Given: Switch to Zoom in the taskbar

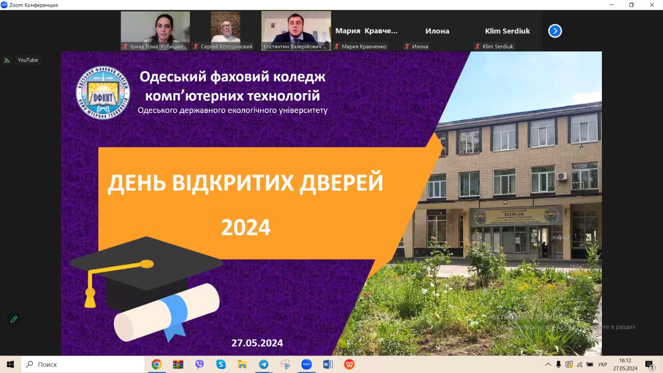Looking at the screenshot, I should (x=306, y=364).
